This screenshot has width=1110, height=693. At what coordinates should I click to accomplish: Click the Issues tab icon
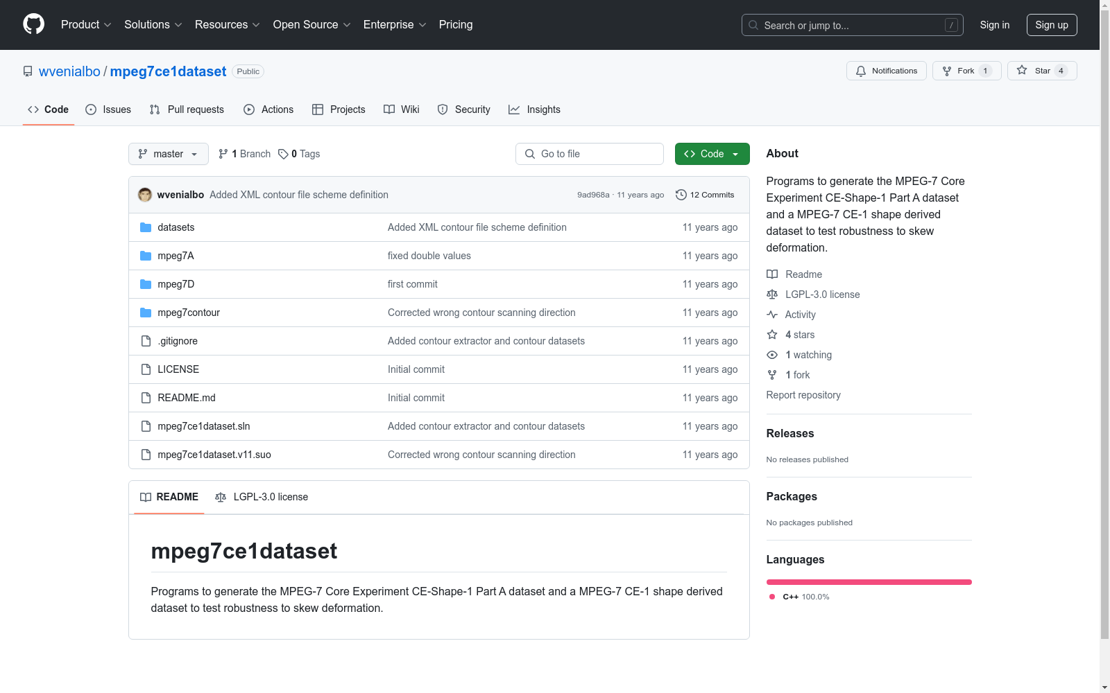tap(91, 109)
